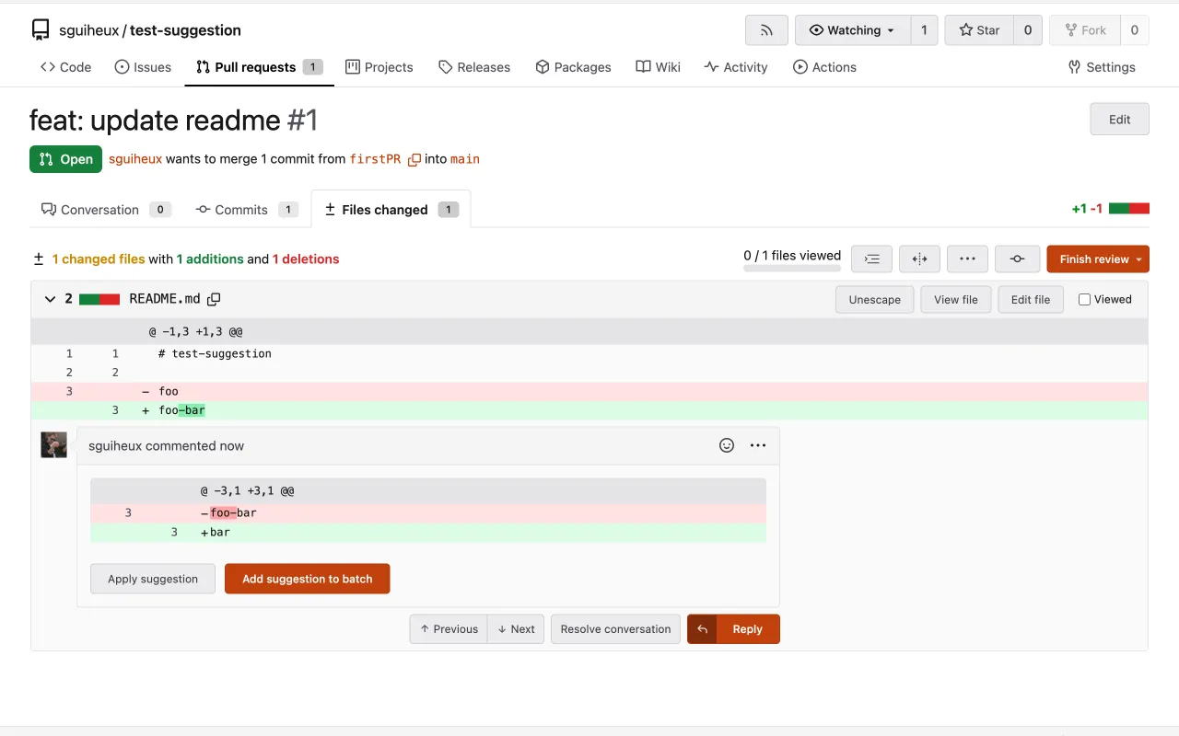Go to the Issues tab
The image size is (1179, 736).
[x=143, y=67]
